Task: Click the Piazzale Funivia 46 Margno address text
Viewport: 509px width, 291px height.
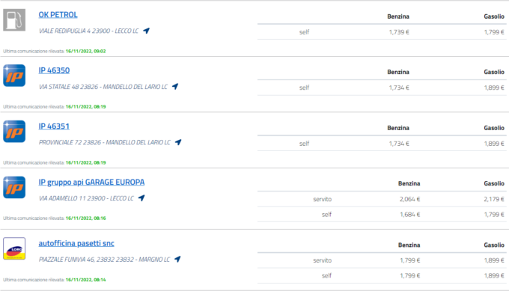Action: click(x=104, y=260)
